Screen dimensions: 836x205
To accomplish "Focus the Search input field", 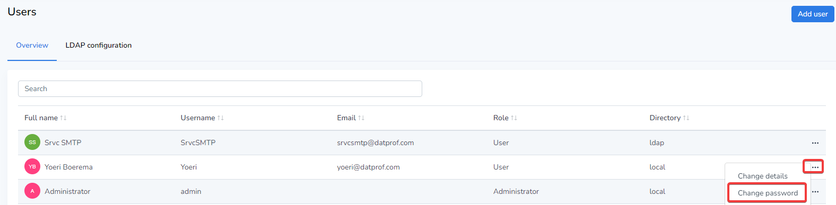I will tap(220, 89).
